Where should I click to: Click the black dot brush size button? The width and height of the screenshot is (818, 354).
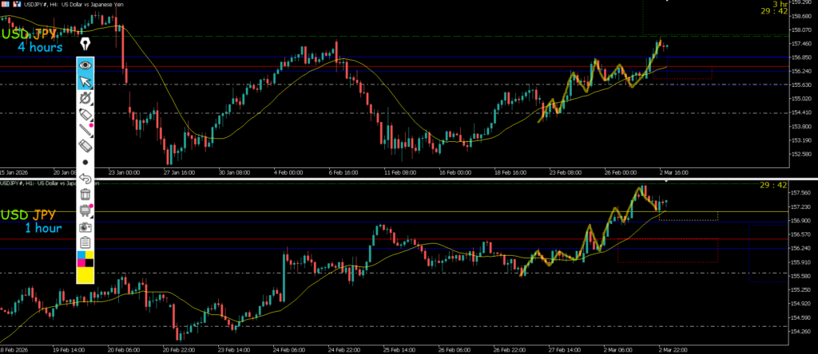pos(85,163)
